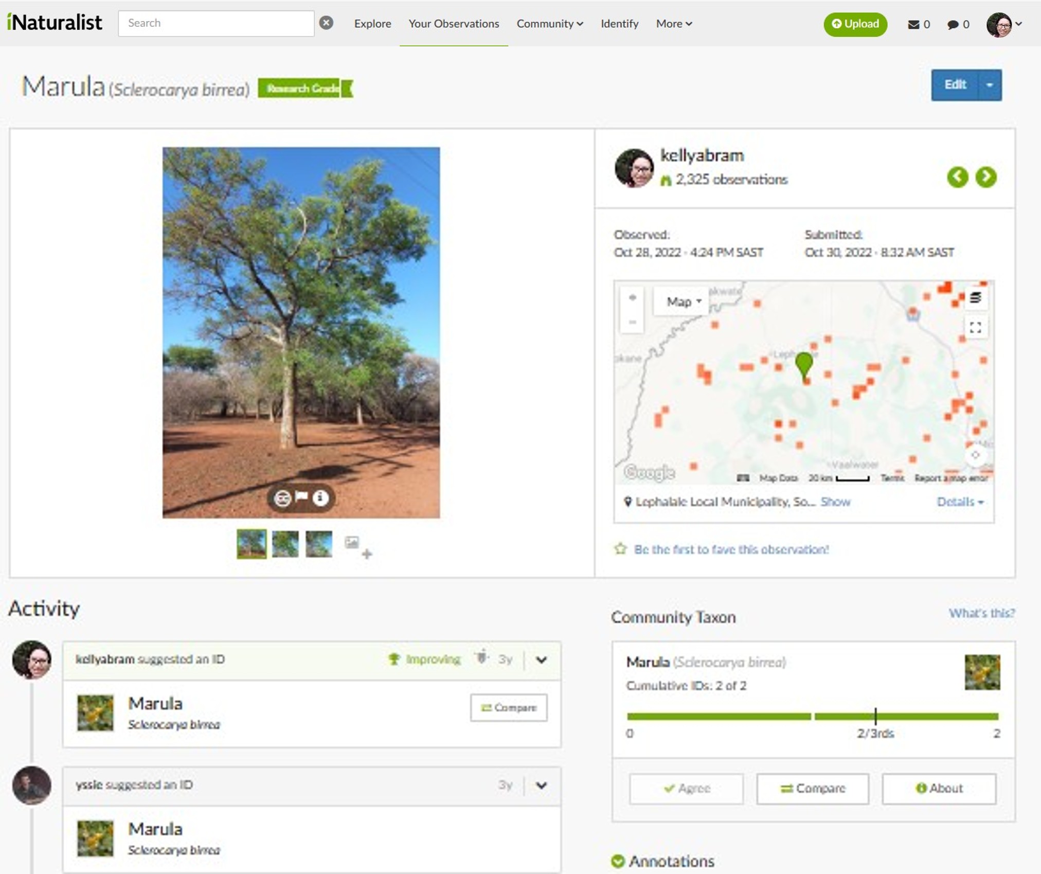This screenshot has width=1041, height=874.
Task: Open the Community menu
Action: [x=549, y=24]
